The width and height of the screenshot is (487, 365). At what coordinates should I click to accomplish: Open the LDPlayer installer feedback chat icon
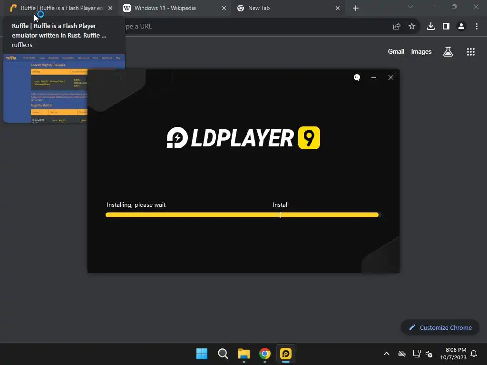[x=357, y=77]
